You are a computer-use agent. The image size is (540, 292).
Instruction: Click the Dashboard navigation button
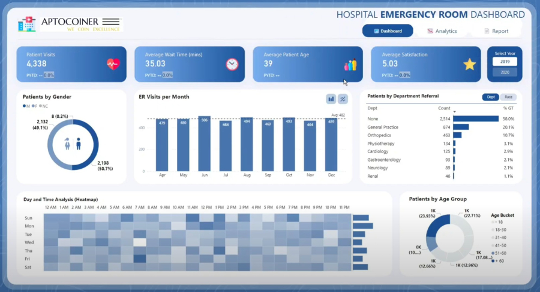388,31
